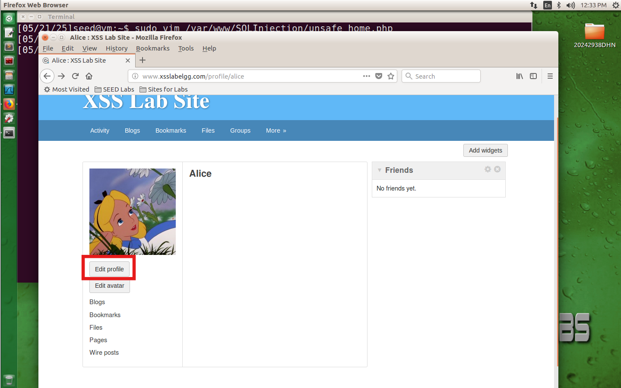The width and height of the screenshot is (621, 388).
Task: Open the sound volume indicator
Action: point(570,5)
